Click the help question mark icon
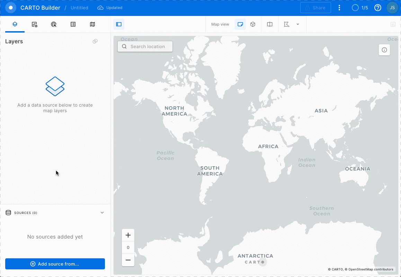The height and width of the screenshot is (277, 401). (377, 7)
